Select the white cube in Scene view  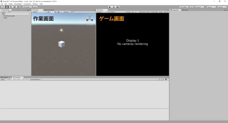(x=62, y=44)
